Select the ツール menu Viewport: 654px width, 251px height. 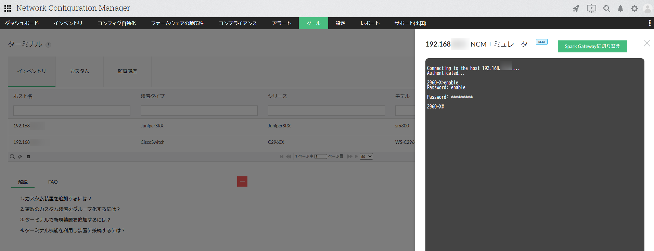click(x=313, y=23)
